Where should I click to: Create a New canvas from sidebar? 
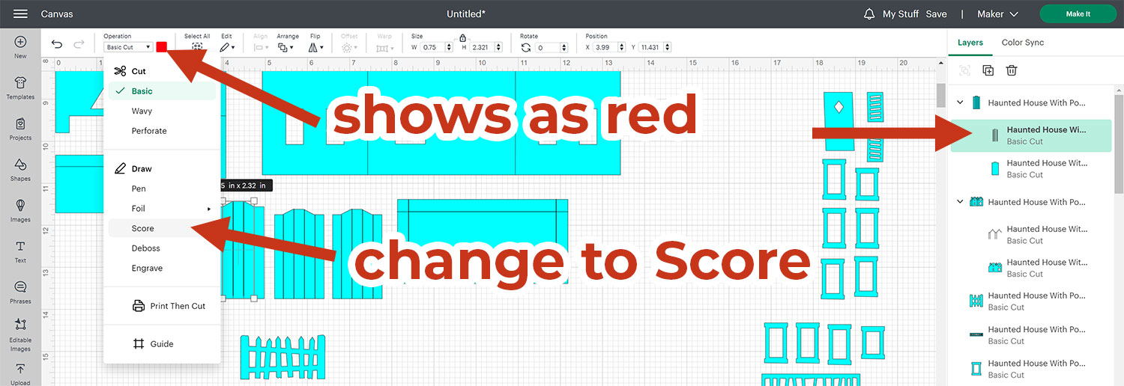pyautogui.click(x=20, y=47)
